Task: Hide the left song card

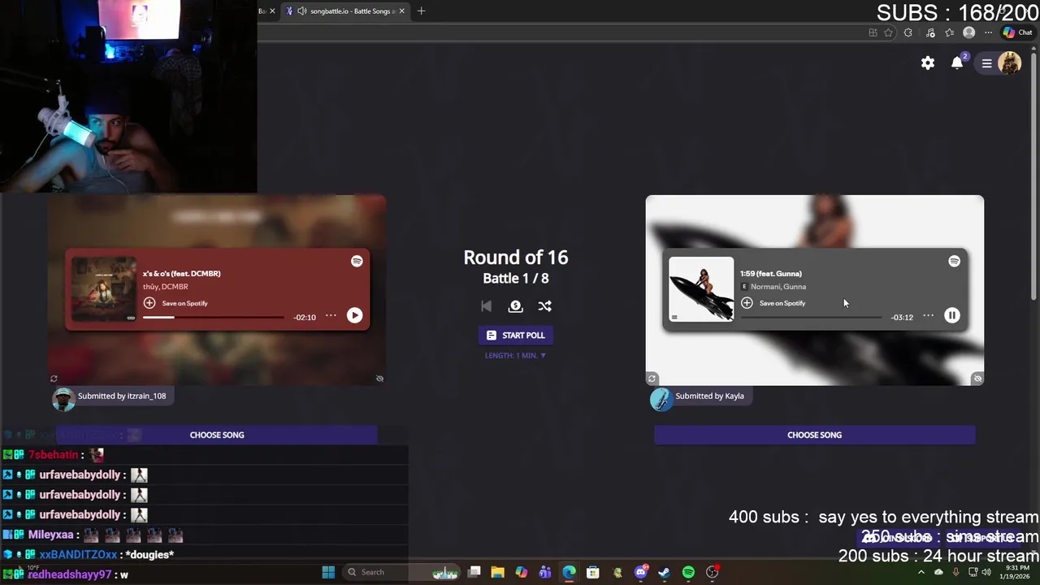Action: (379, 379)
